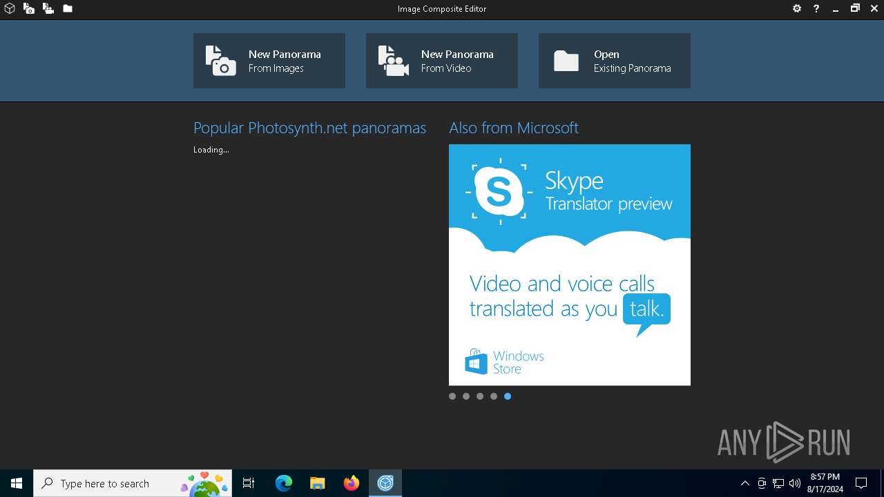Click the Popular Photosynth.net panoramas heading

click(309, 128)
